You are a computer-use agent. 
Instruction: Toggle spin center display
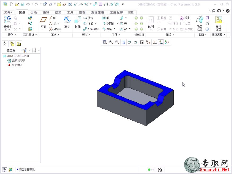[167, 42]
